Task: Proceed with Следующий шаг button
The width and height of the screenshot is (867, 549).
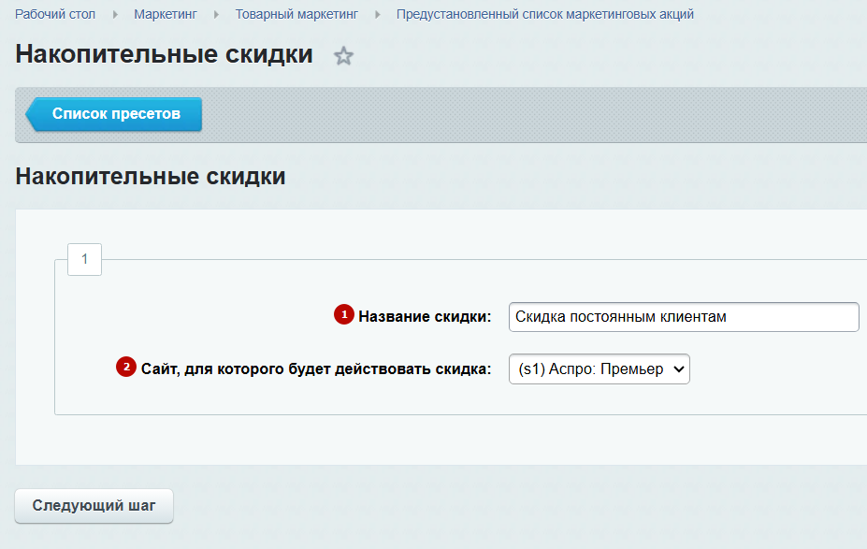Action: (x=94, y=505)
